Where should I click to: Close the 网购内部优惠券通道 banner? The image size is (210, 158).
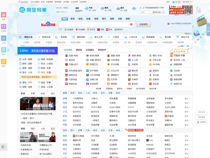[55, 77]
